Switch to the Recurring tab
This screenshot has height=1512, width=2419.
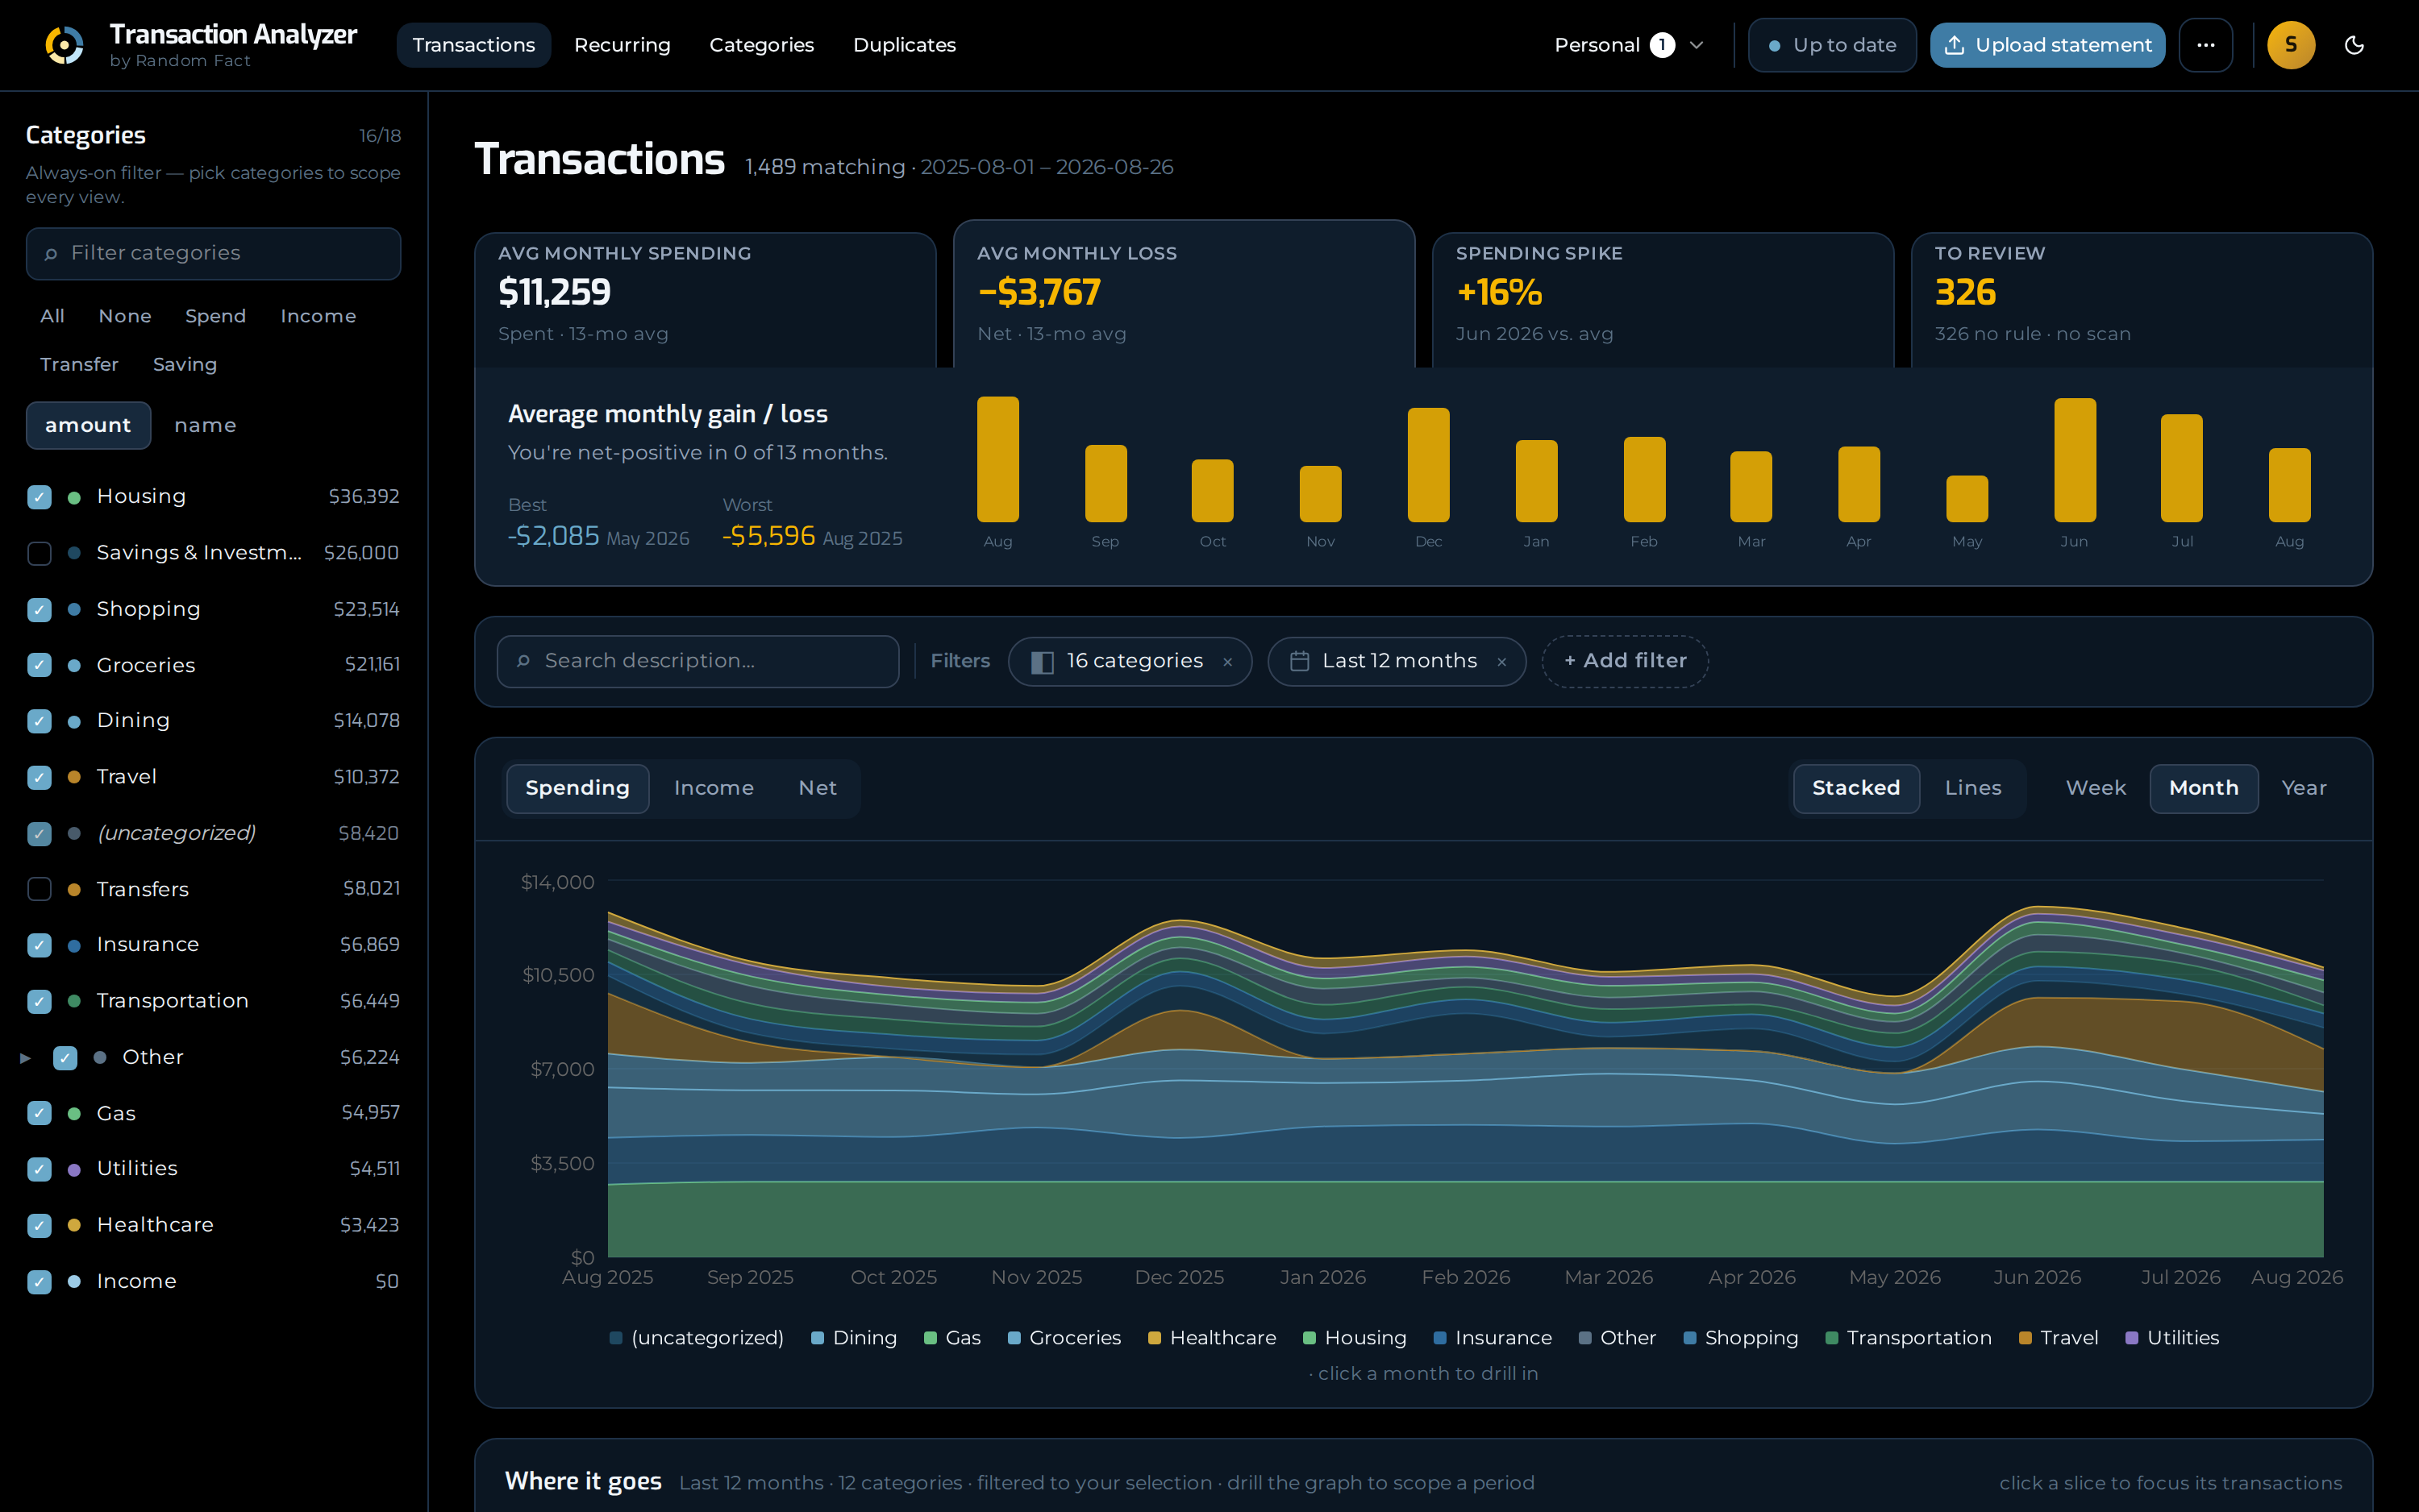tap(621, 45)
